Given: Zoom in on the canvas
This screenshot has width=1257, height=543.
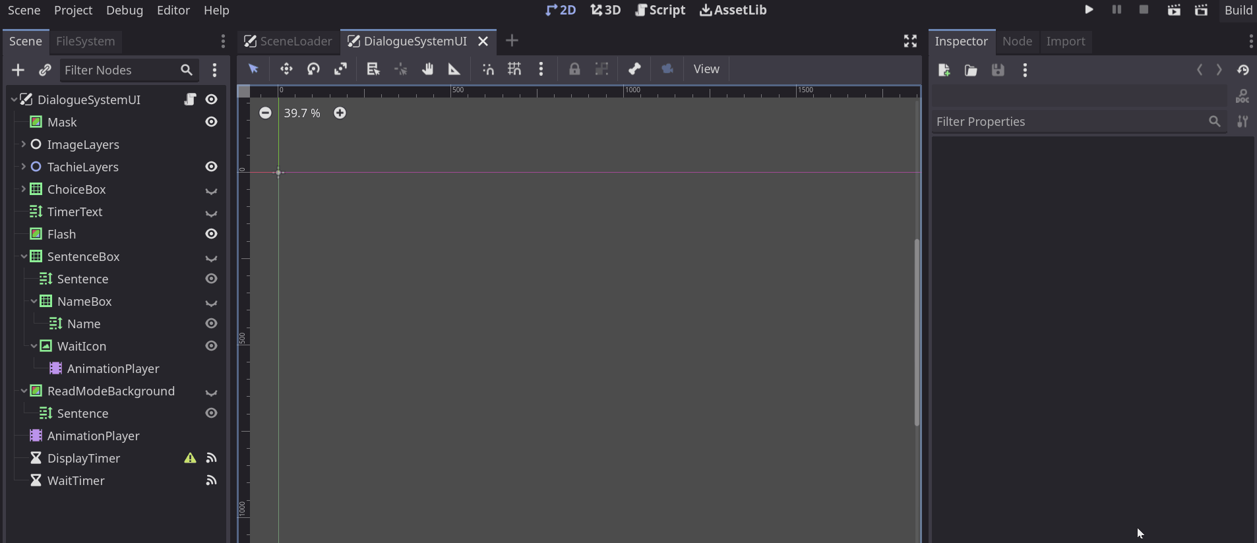Looking at the screenshot, I should [340, 113].
